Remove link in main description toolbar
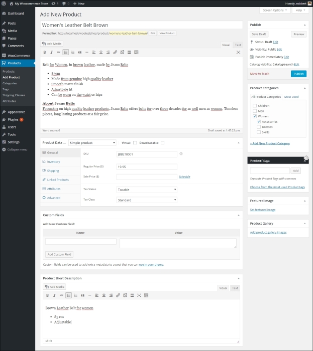The height and width of the screenshot is (351, 313). 122,52
